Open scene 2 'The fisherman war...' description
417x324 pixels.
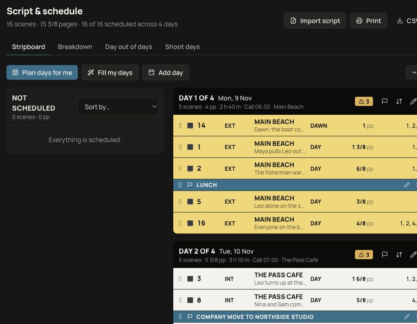click(279, 173)
